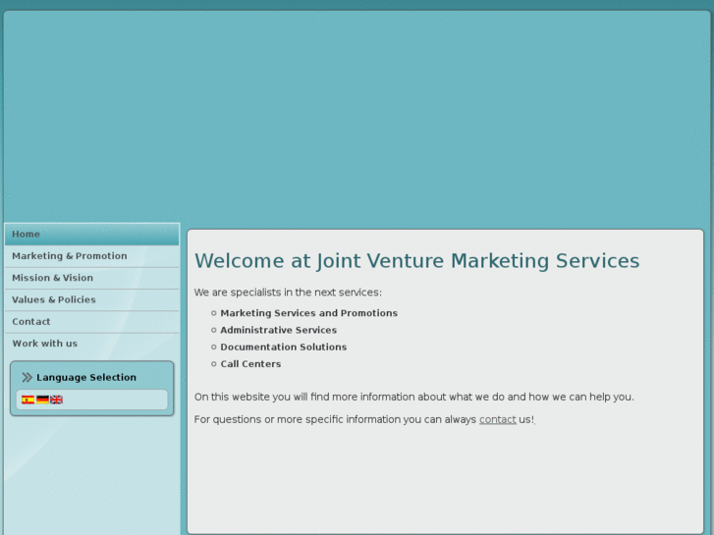Select Marketing Services and Promotions list item
Screen dimensions: 714x535
308,313
